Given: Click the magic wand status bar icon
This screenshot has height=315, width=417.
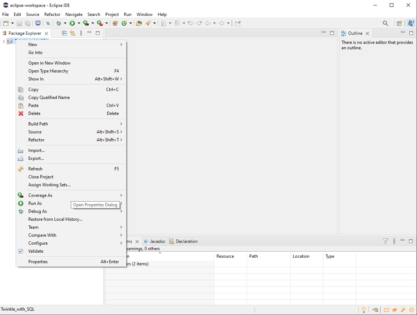Looking at the screenshot, I should coord(403,310).
